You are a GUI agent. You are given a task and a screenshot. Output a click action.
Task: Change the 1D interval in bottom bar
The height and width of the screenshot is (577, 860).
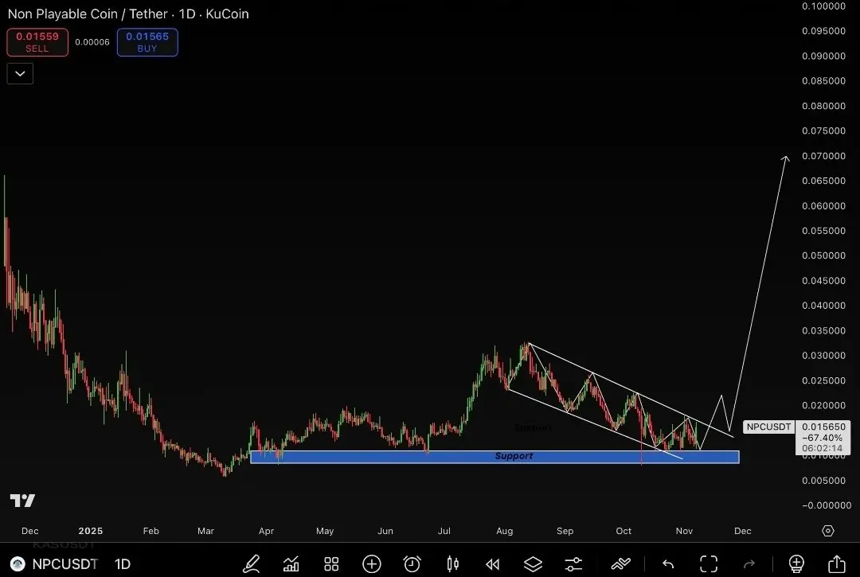click(x=123, y=563)
